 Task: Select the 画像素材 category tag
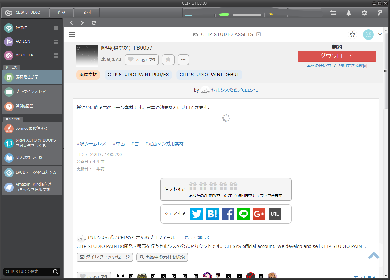pyautogui.click(x=88, y=75)
